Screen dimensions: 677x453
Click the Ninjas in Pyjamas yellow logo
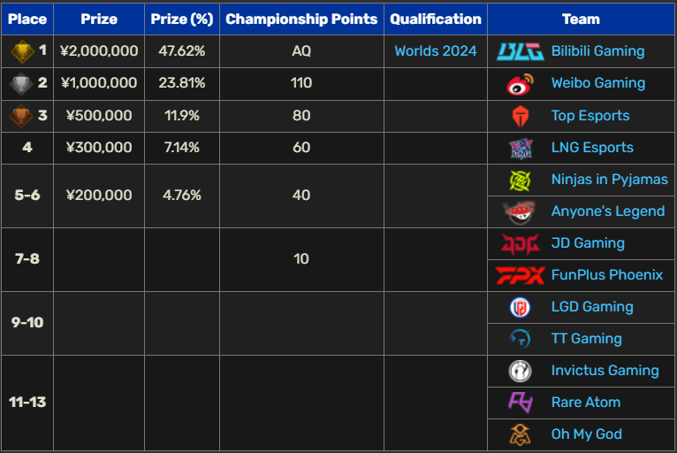(521, 180)
